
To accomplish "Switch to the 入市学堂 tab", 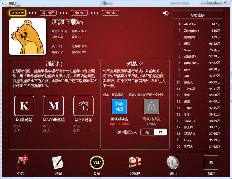I will [x=18, y=13].
